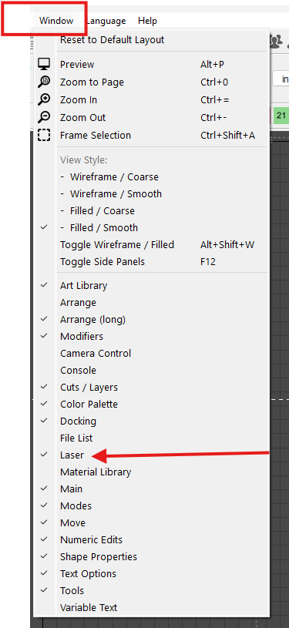Enable the Camera Control panel
Image resolution: width=289 pixels, height=628 pixels.
tap(152, 353)
